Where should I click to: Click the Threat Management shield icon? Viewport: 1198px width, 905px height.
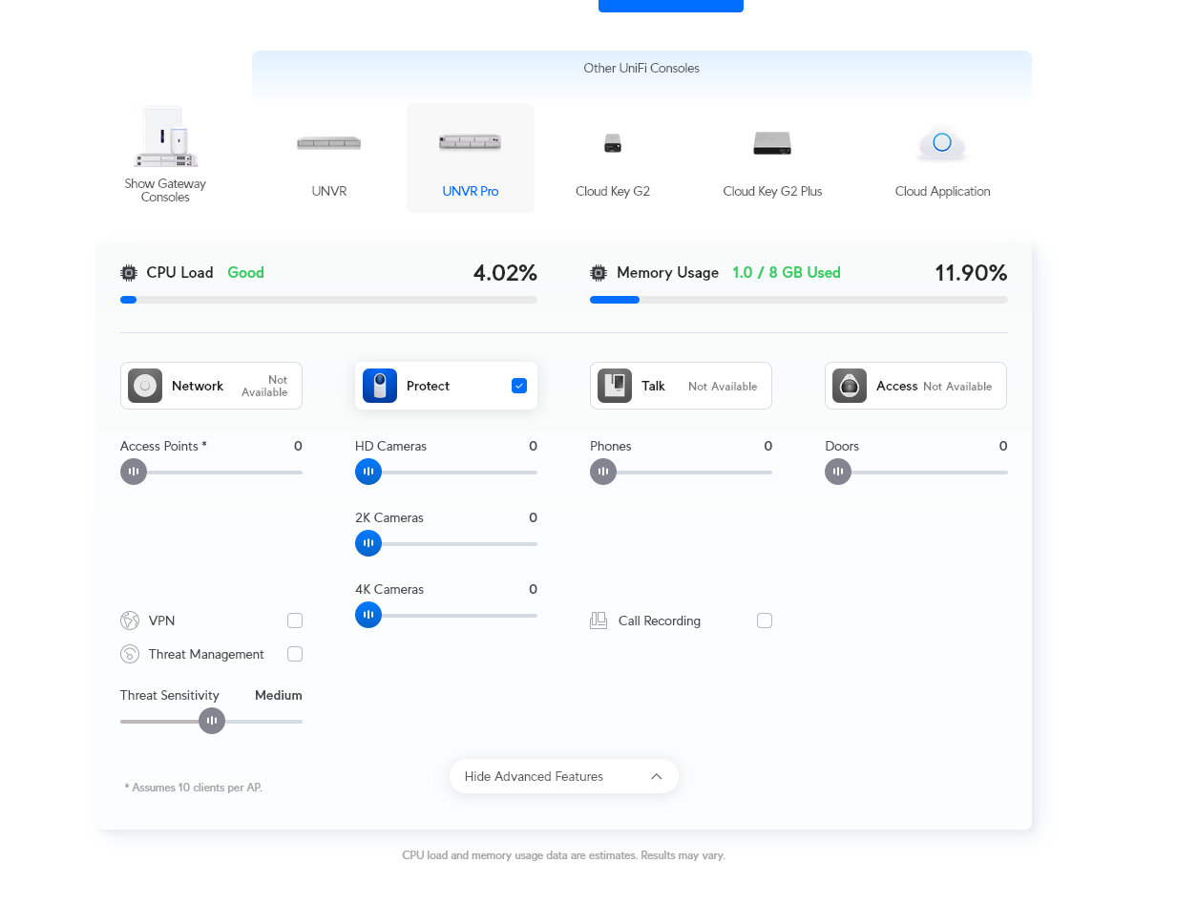pyautogui.click(x=130, y=654)
